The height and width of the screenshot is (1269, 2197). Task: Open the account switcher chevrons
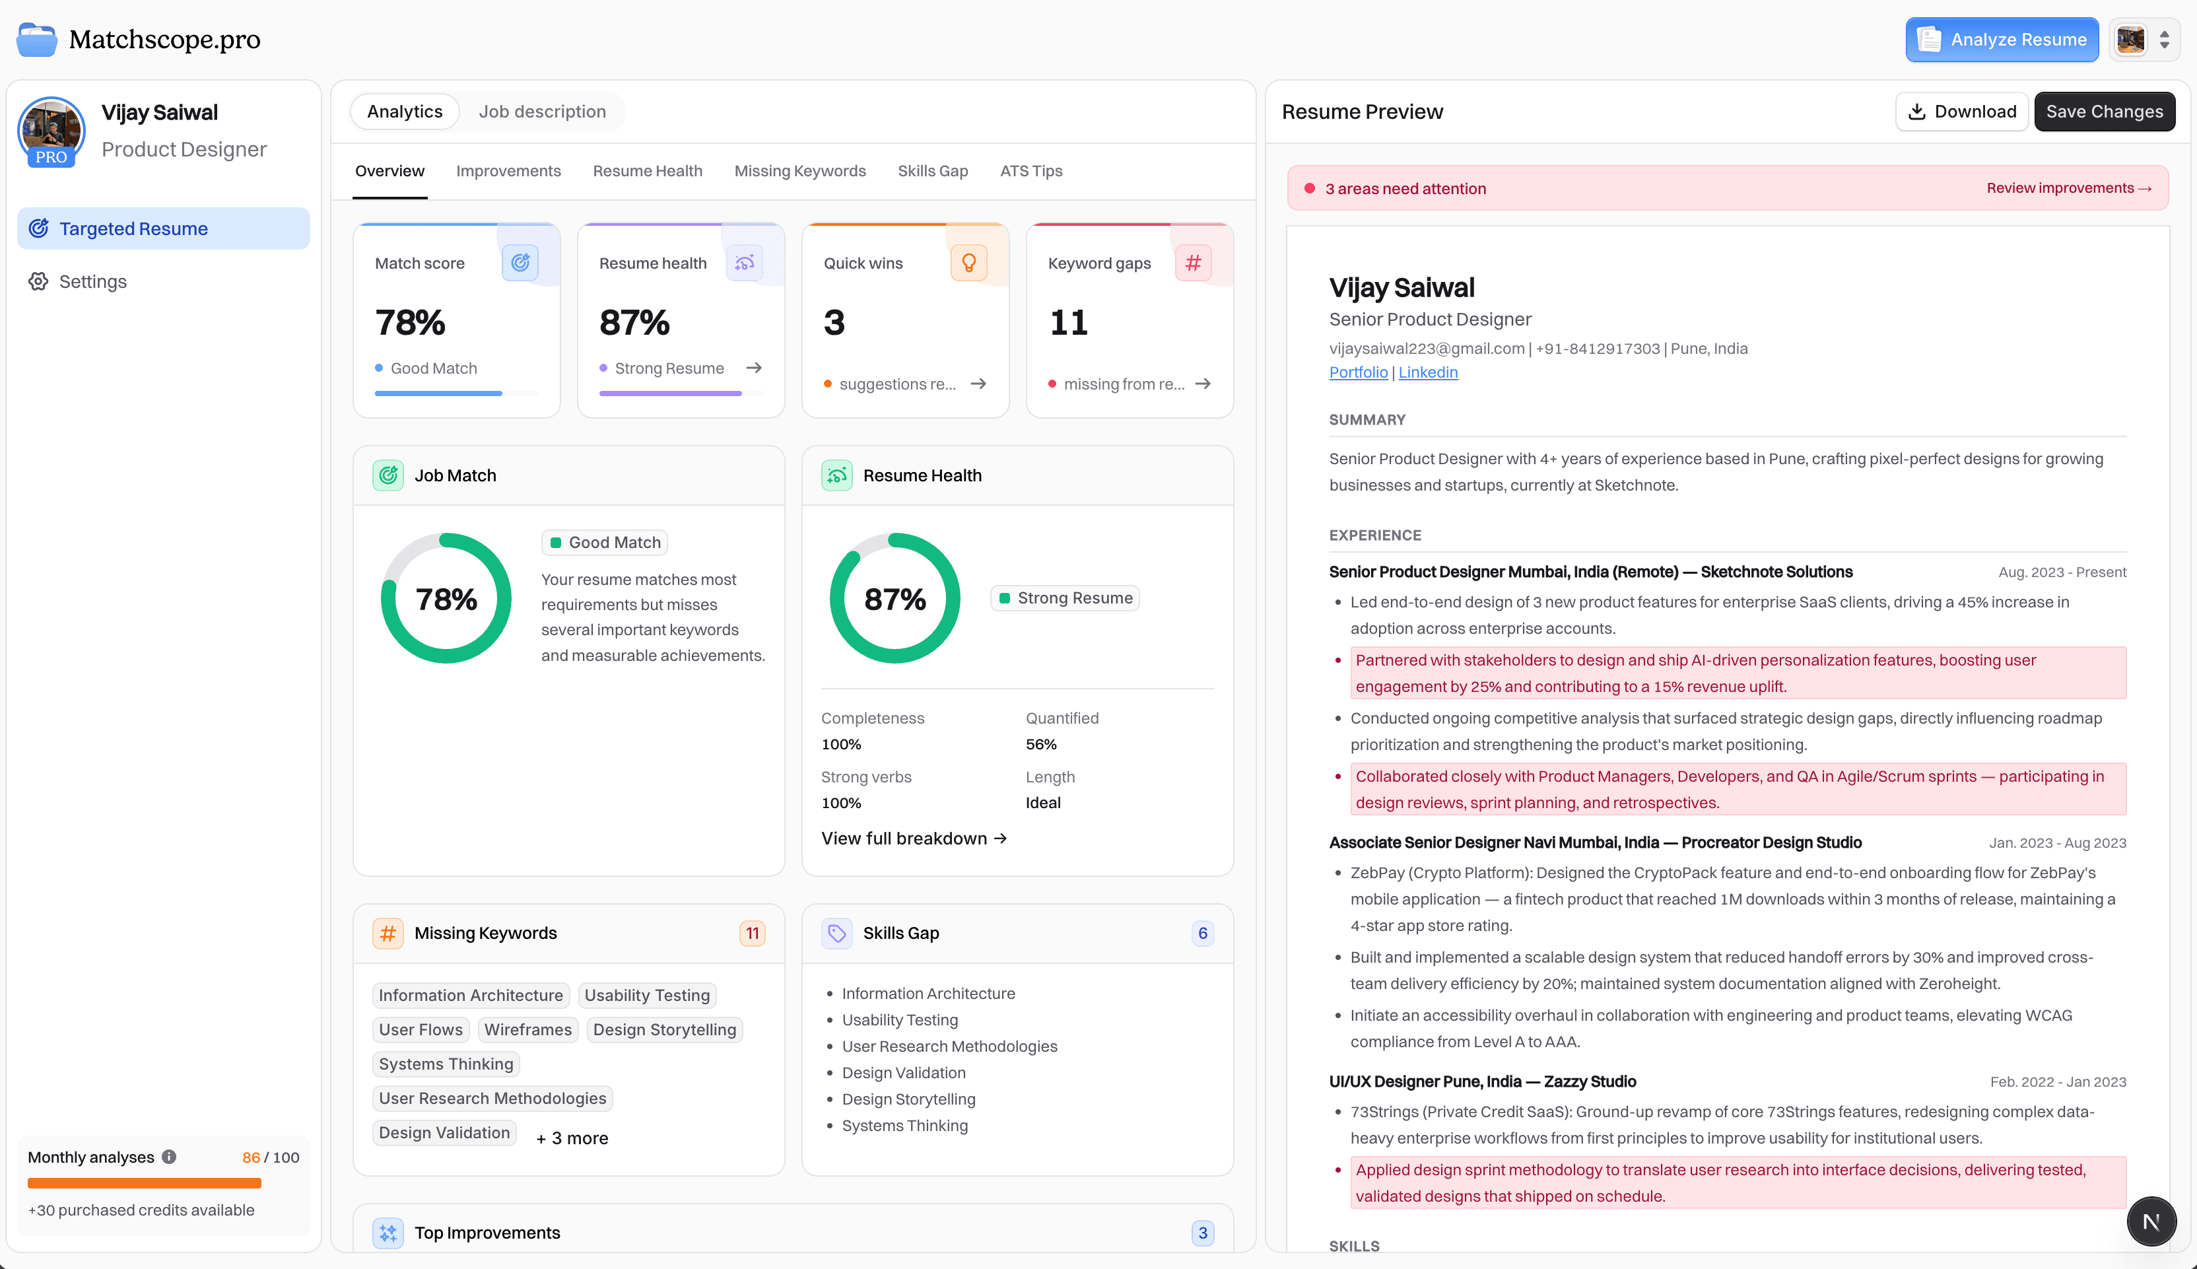point(2164,39)
